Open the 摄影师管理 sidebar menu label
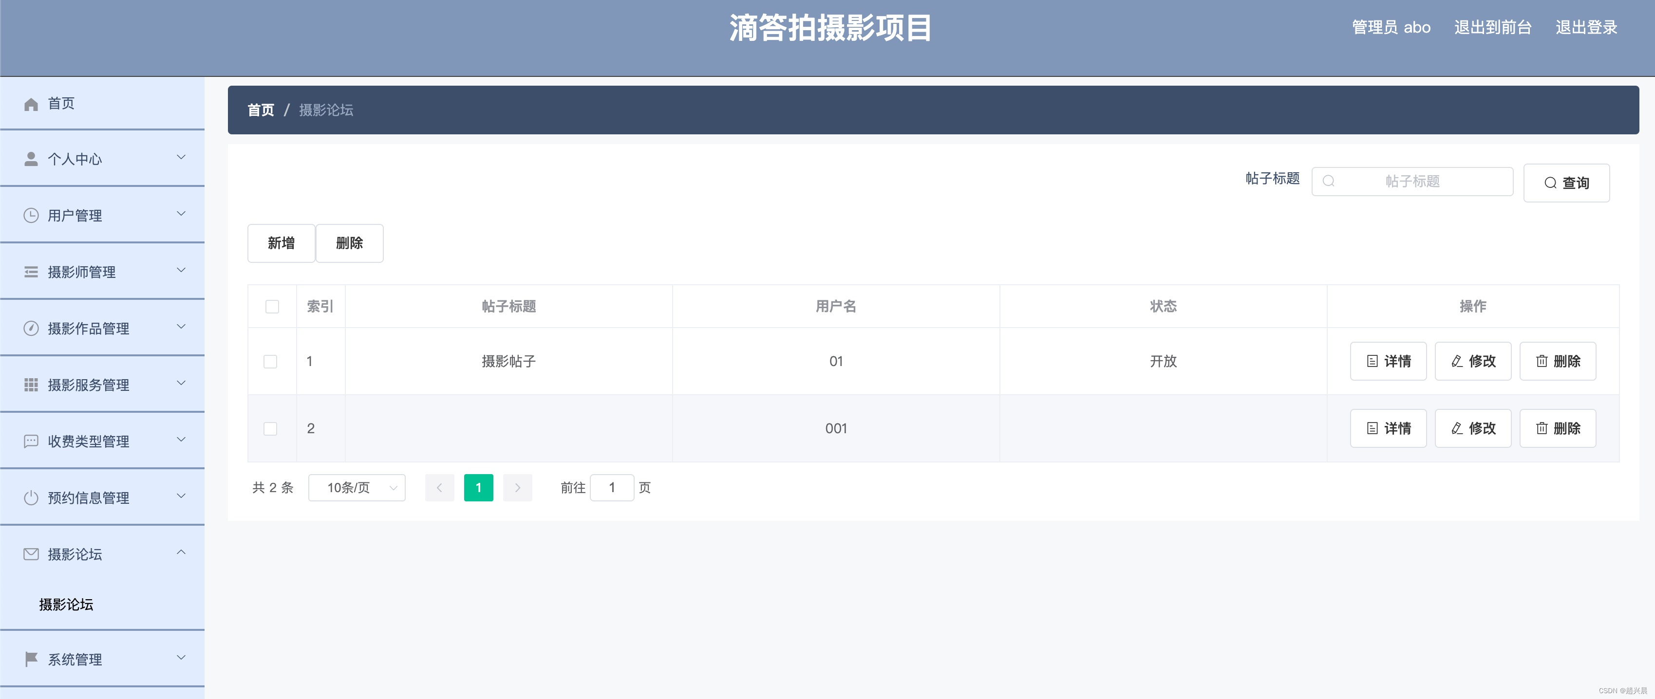 pyautogui.click(x=82, y=272)
